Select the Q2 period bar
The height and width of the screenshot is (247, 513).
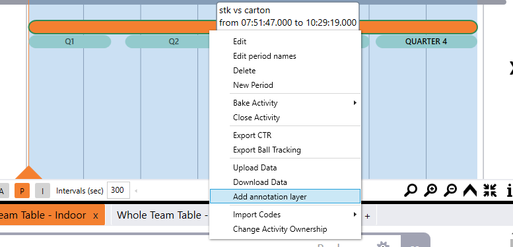click(x=168, y=42)
